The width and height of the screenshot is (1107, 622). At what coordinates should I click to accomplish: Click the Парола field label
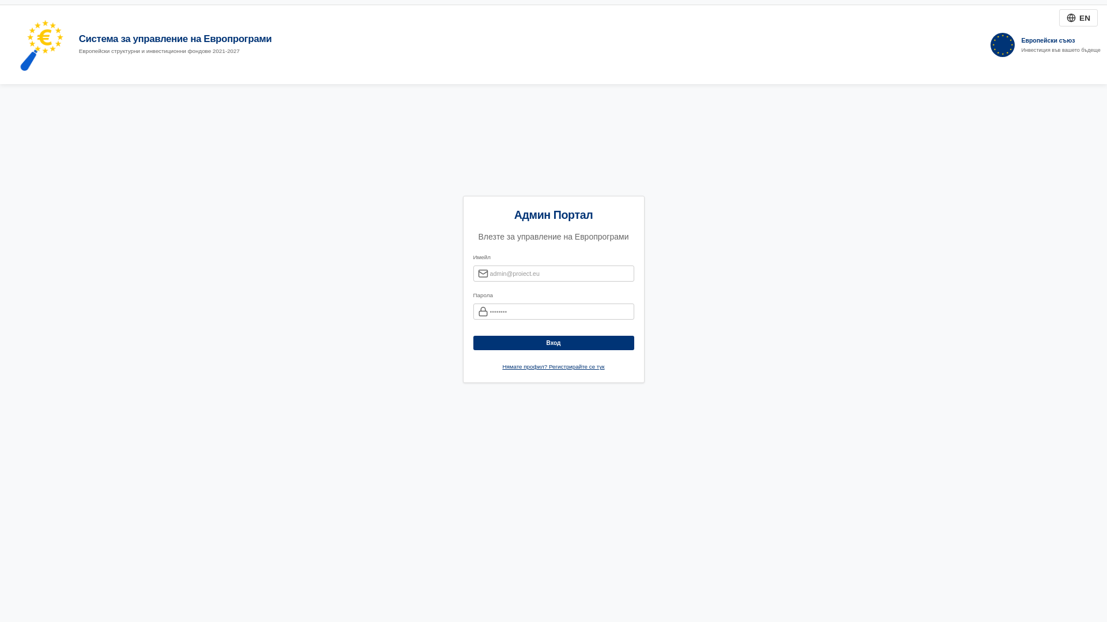click(x=483, y=295)
